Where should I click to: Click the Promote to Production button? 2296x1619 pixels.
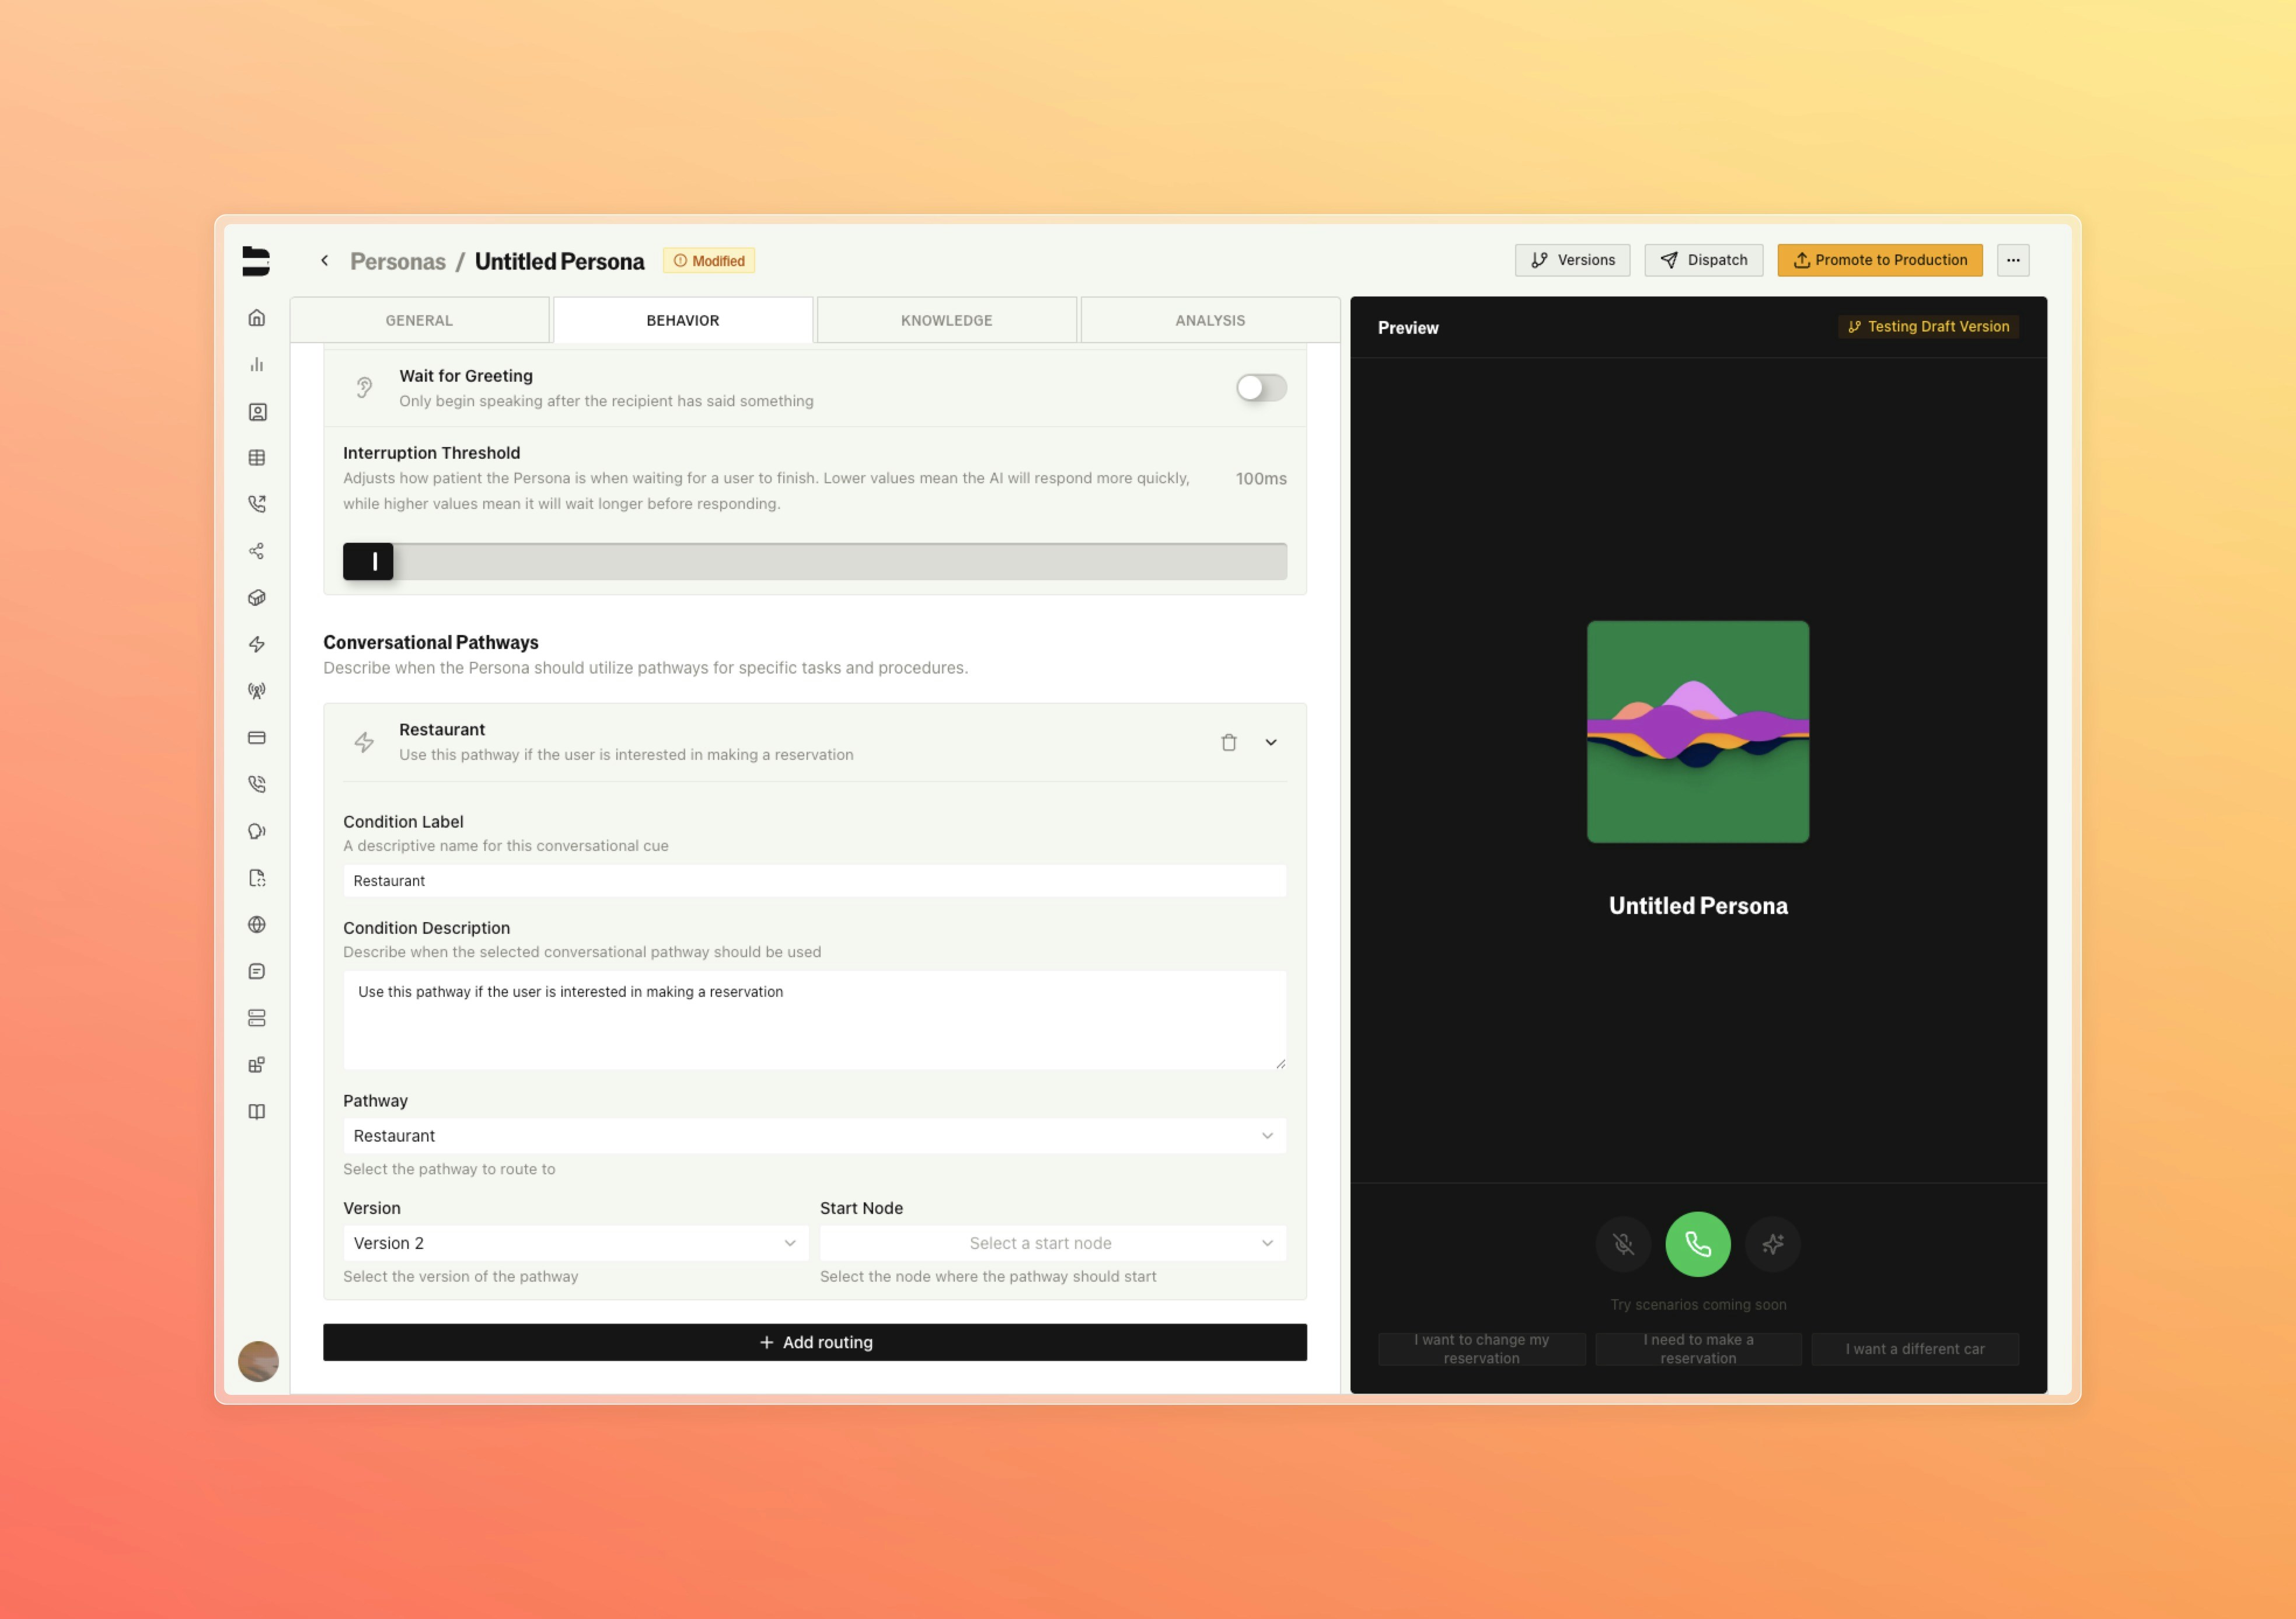coord(1879,260)
